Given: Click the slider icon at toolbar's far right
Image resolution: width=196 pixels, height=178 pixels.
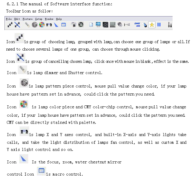Looking at the screenshot, I should pyautogui.click(x=170, y=25).
